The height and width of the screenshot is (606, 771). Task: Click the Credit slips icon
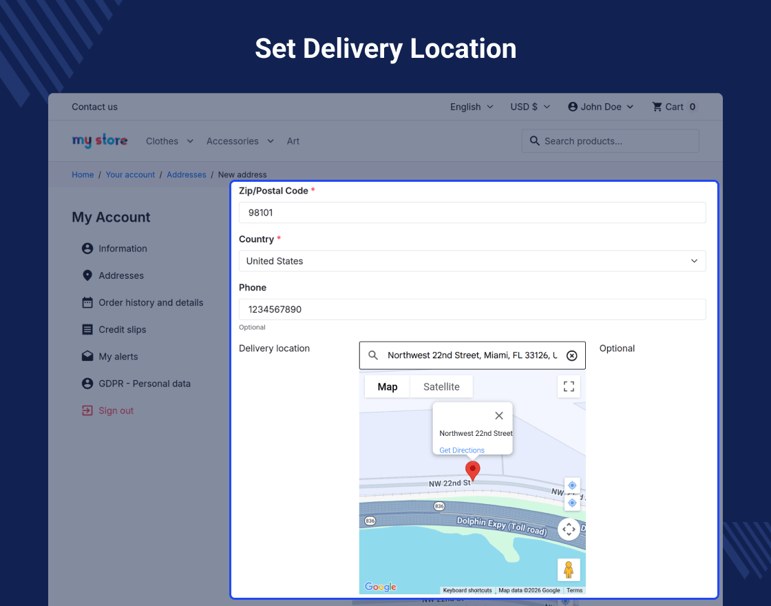click(x=87, y=330)
